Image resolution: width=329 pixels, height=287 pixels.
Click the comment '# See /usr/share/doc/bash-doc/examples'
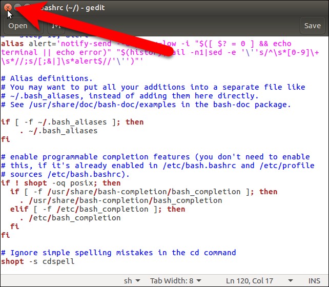click(x=146, y=105)
